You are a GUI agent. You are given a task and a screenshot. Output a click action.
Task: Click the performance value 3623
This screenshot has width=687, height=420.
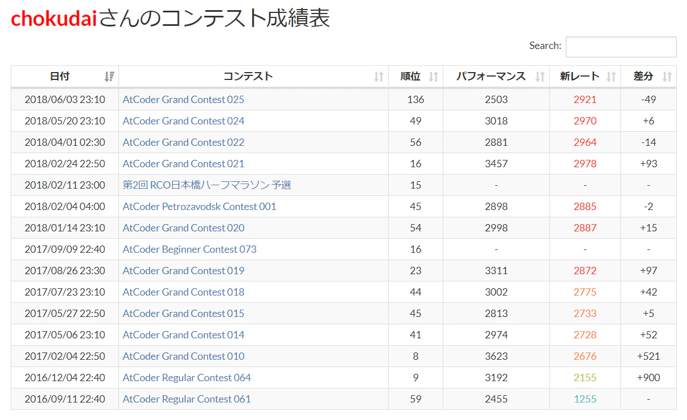(x=496, y=356)
